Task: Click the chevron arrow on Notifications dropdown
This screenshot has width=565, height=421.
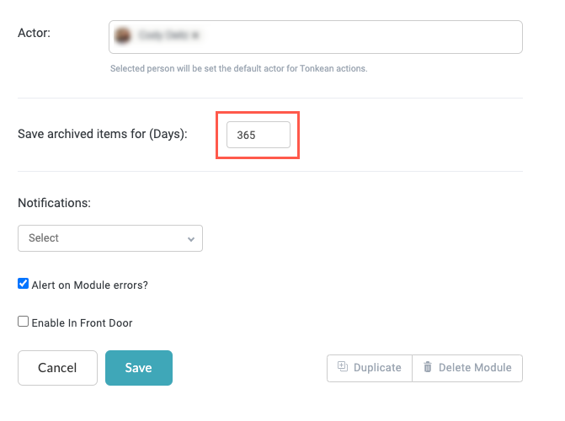Action: [191, 239]
